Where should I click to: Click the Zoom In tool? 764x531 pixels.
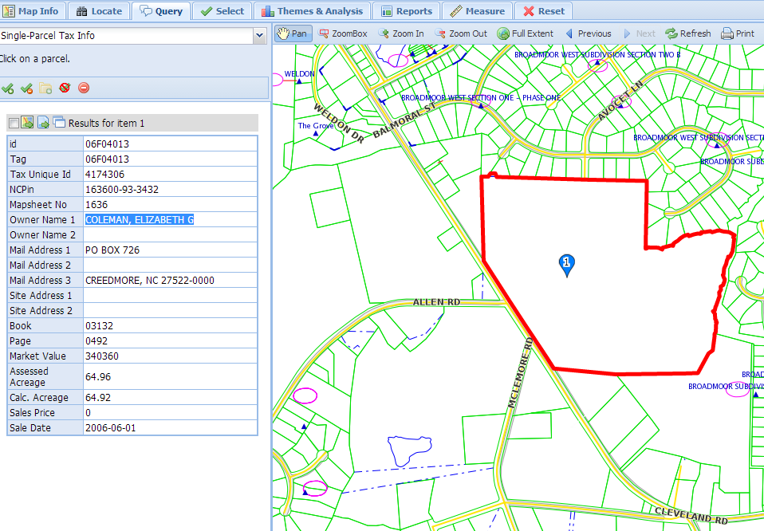(401, 33)
